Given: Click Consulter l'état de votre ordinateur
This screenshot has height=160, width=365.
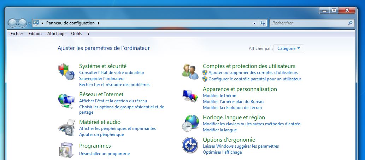Looking at the screenshot, I should (112, 73).
